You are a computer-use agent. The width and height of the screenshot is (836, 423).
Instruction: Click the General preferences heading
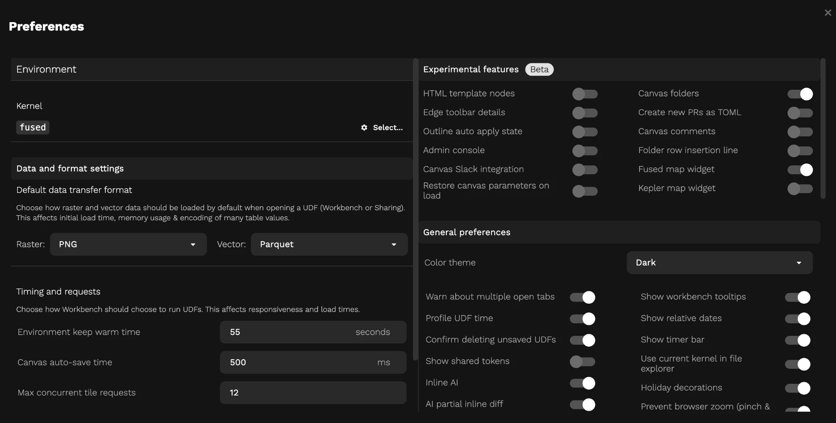[466, 232]
